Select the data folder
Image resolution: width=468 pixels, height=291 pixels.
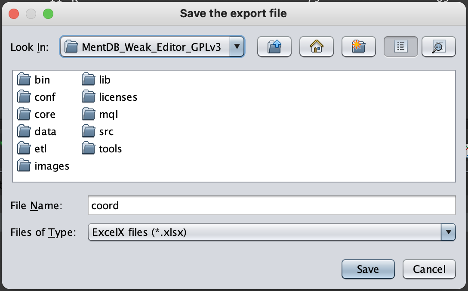(45, 132)
